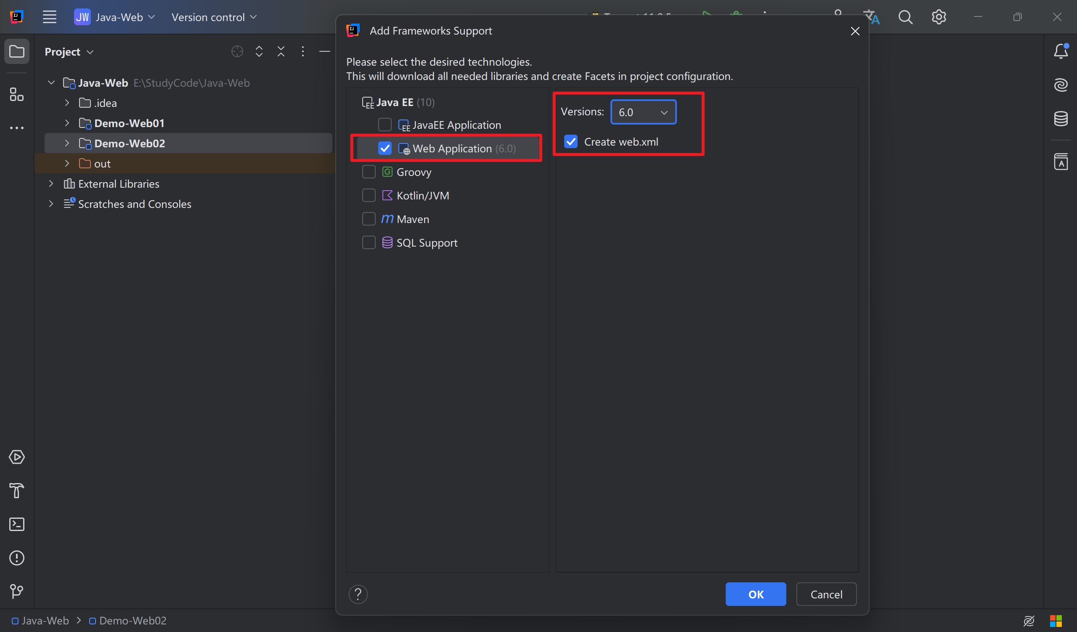The width and height of the screenshot is (1077, 632).
Task: Open the Java-Web project selector dropdown
Action: (x=114, y=17)
